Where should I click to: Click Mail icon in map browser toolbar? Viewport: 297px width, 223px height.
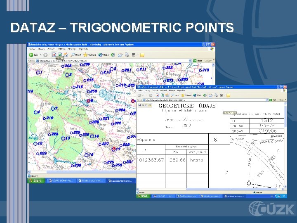click(x=120, y=55)
